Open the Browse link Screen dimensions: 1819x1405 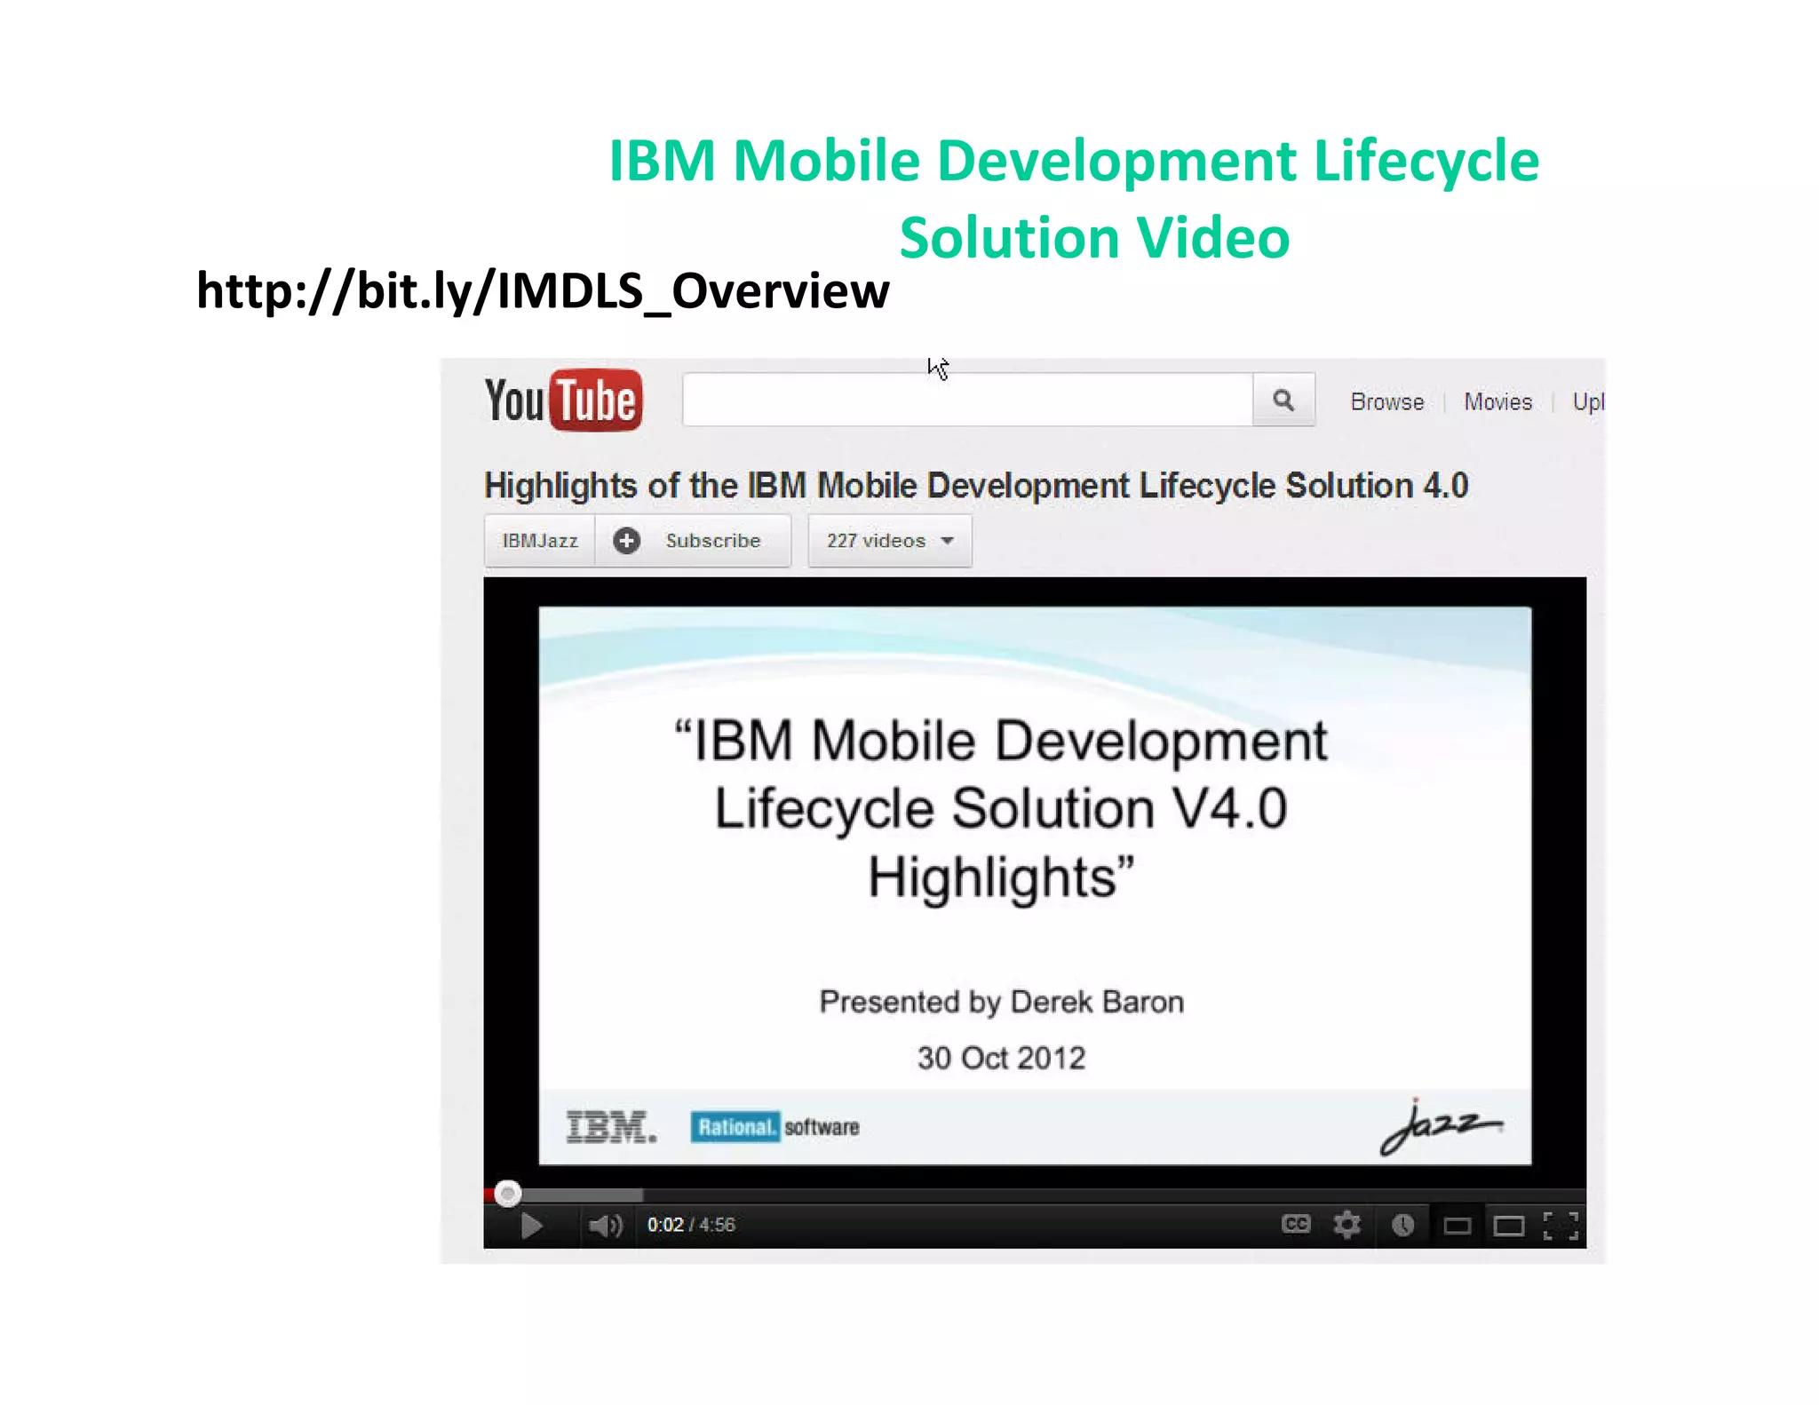point(1386,401)
